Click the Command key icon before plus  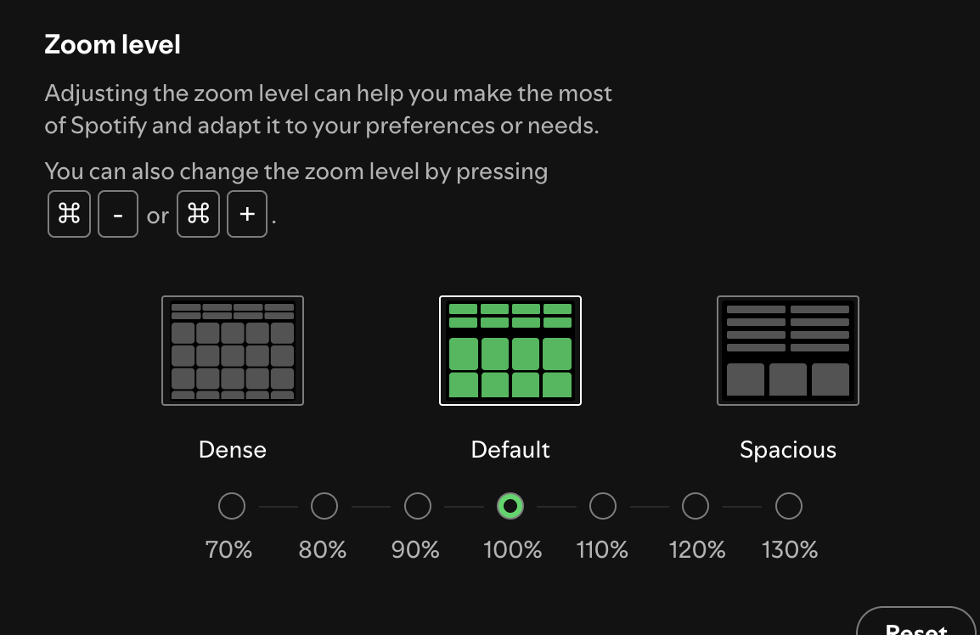coord(198,215)
